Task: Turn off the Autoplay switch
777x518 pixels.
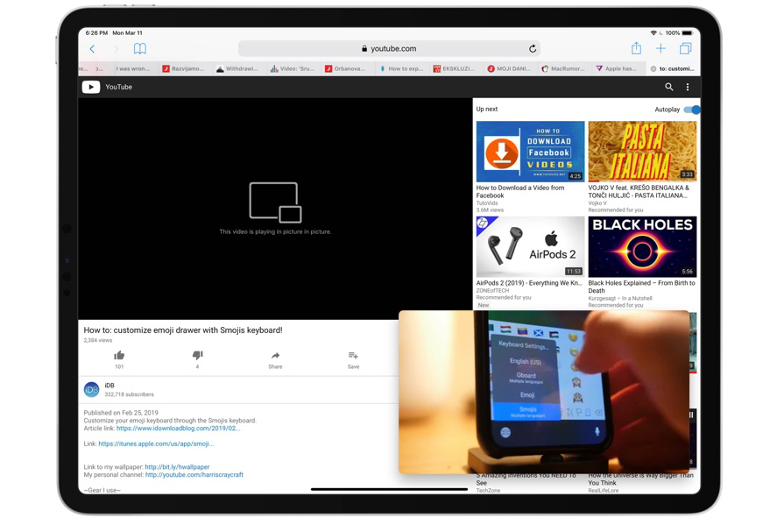Action: [692, 110]
